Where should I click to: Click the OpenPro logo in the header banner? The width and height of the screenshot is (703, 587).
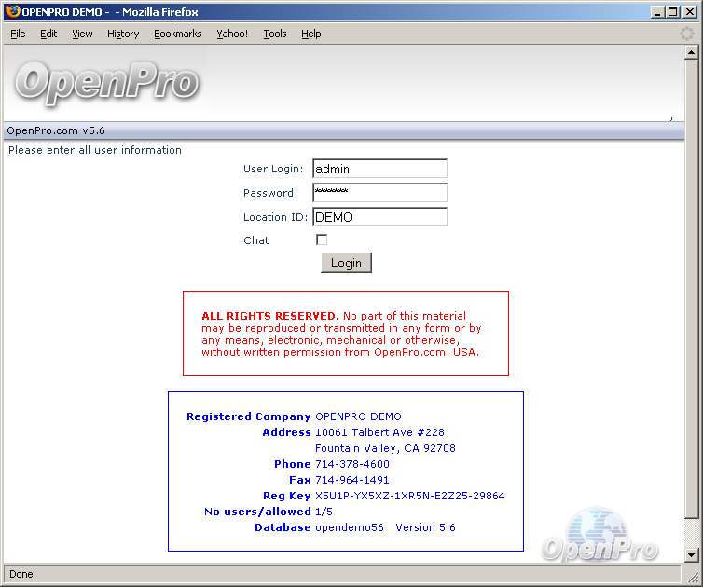coord(106,83)
